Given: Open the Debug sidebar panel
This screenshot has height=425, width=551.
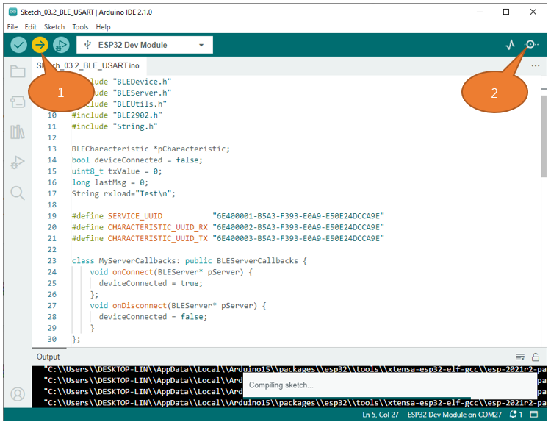Looking at the screenshot, I should pos(18,162).
